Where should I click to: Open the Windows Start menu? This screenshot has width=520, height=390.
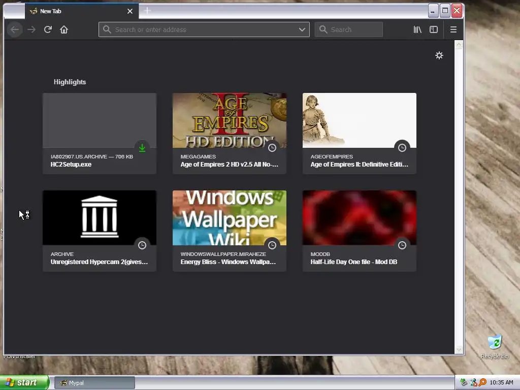point(24,383)
